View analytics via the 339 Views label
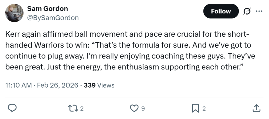 pyautogui.click(x=99, y=85)
